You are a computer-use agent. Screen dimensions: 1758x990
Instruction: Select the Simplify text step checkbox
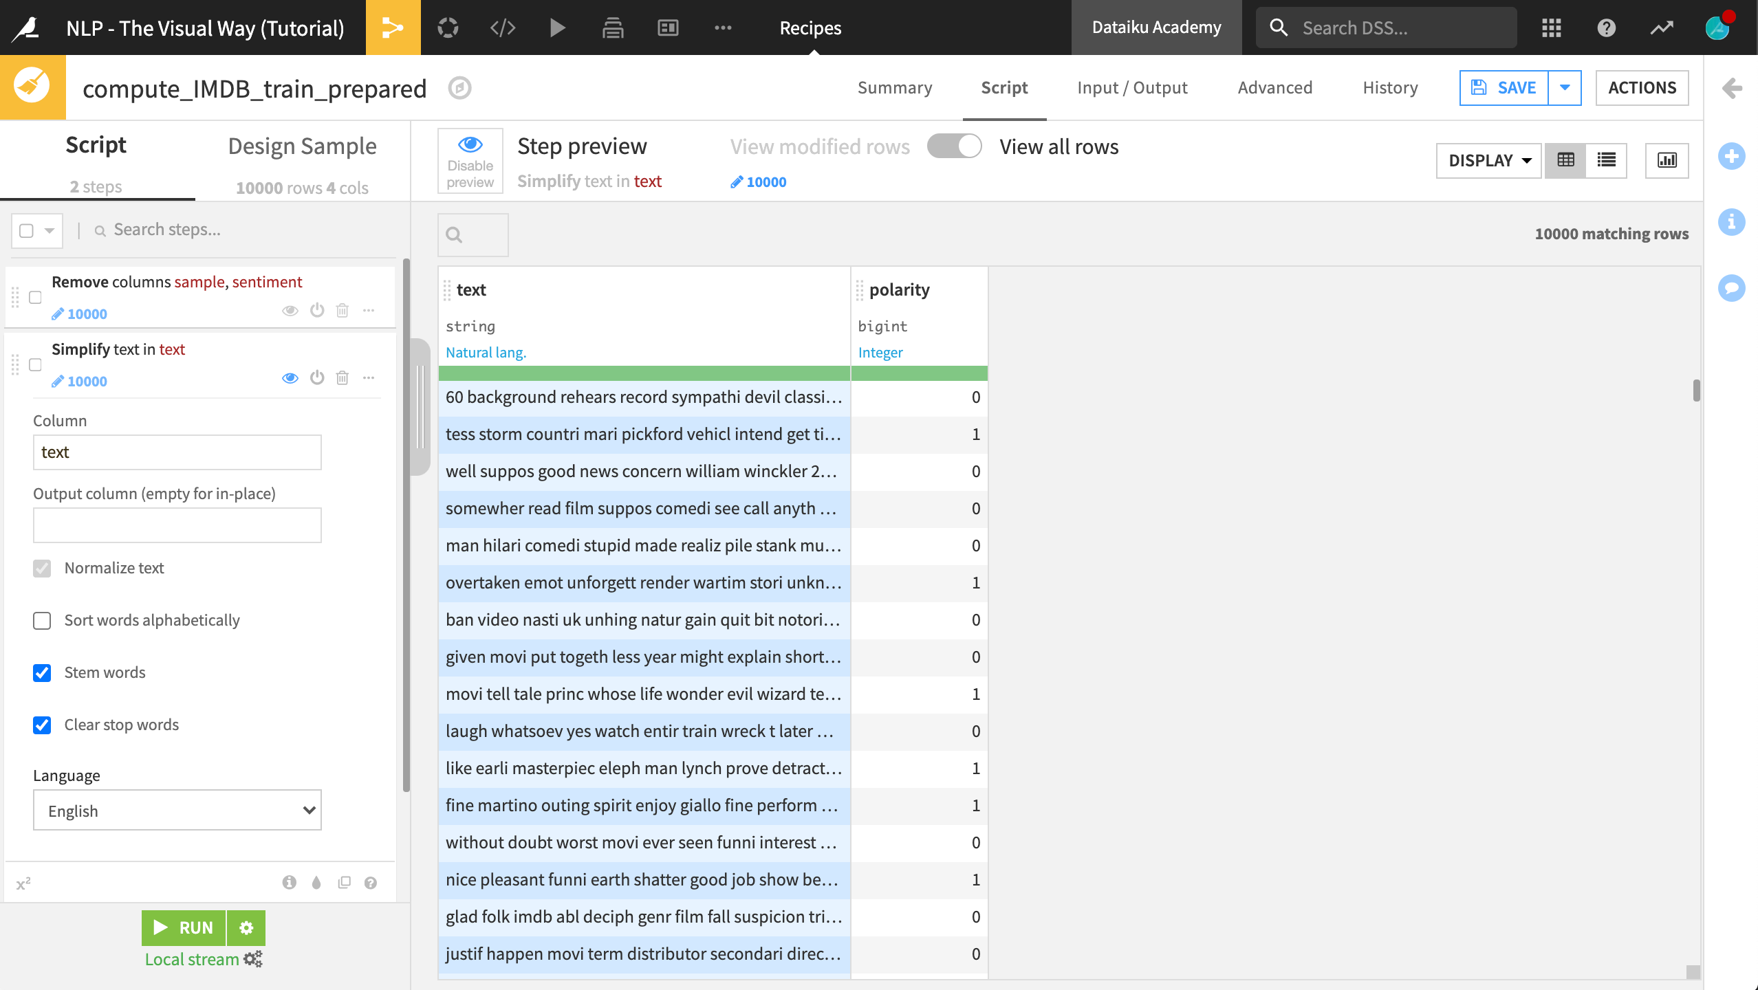[35, 365]
